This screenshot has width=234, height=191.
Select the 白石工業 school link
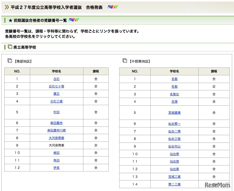[x=56, y=101]
